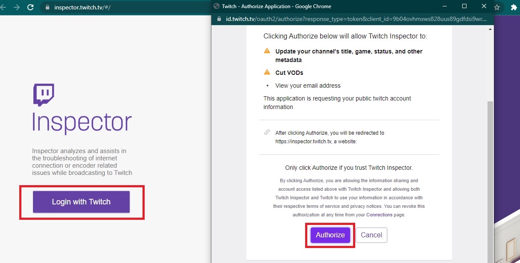Image resolution: width=520 pixels, height=263 pixels.
Task: Authorize the Twitch Inspector application
Action: tap(330, 235)
